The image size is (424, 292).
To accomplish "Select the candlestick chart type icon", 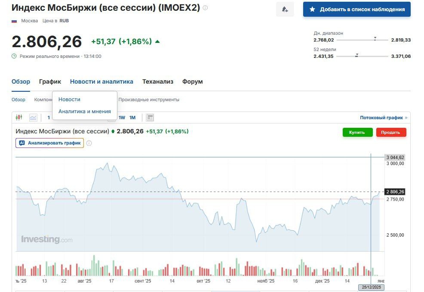I will pyautogui.click(x=18, y=117).
